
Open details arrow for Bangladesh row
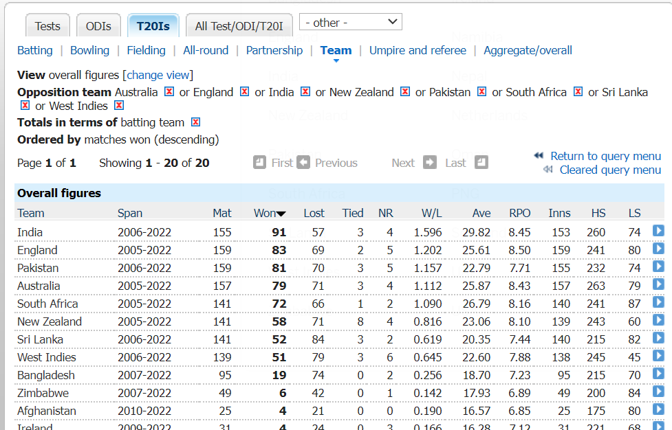click(x=658, y=374)
